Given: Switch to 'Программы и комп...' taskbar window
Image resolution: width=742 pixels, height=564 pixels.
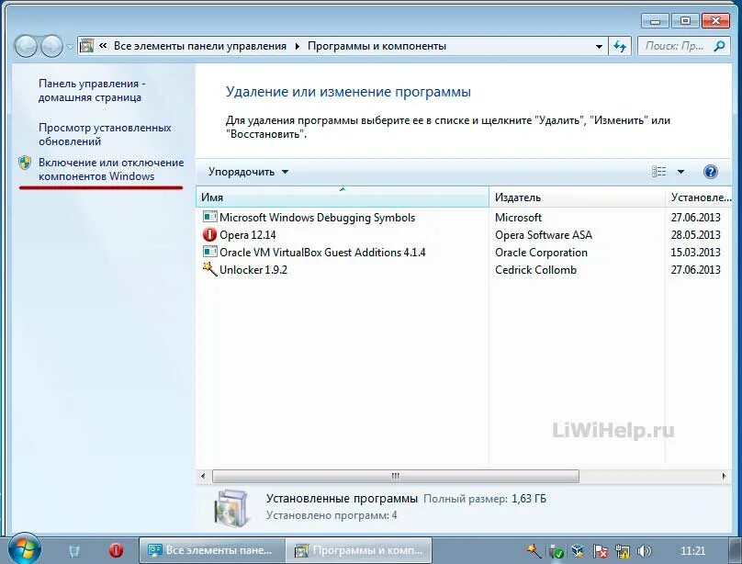Looking at the screenshot, I should 359,551.
